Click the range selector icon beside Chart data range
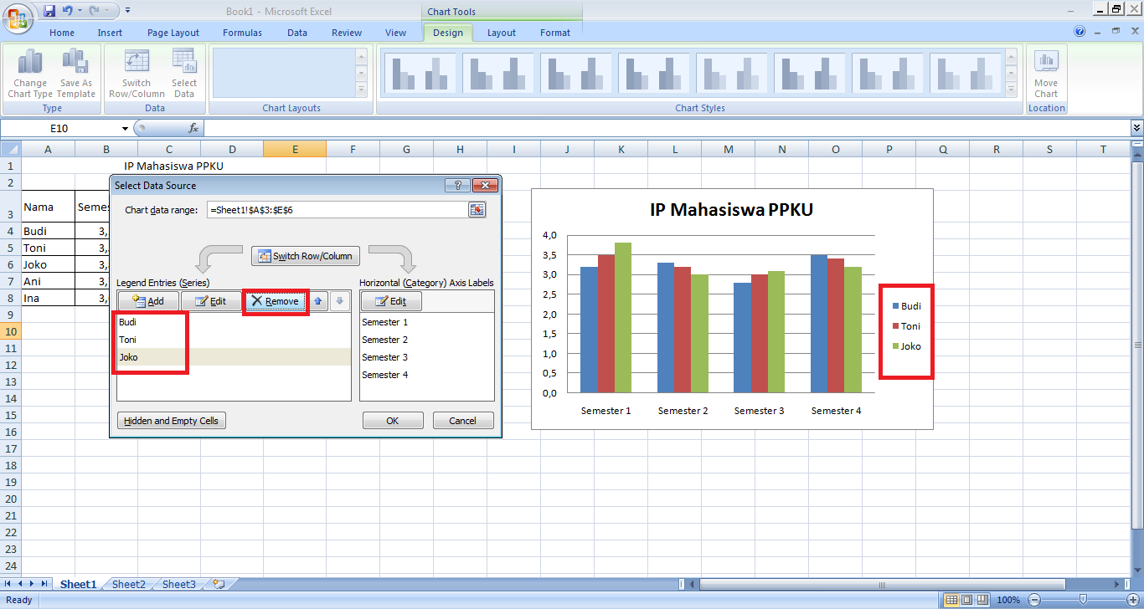Image resolution: width=1144 pixels, height=609 pixels. [477, 210]
